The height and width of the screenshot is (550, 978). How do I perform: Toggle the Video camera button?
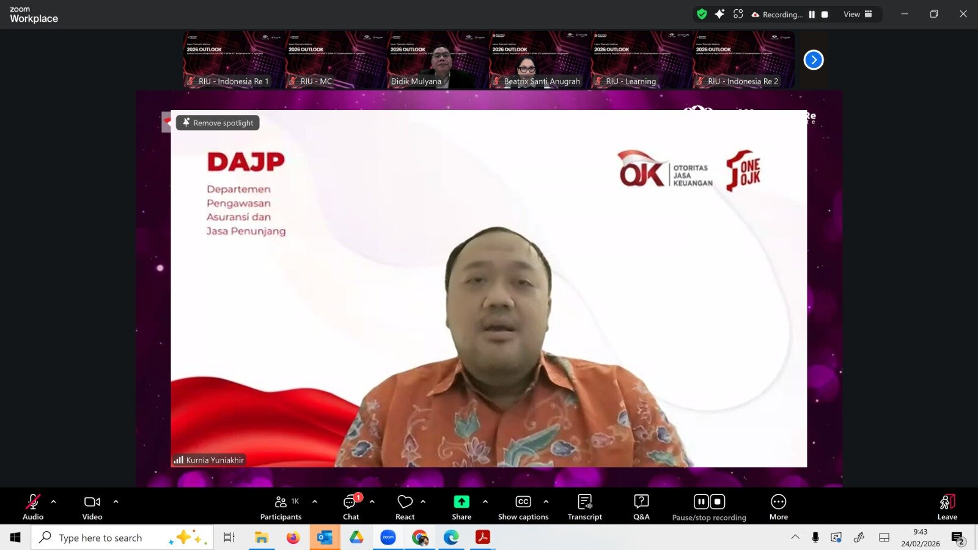coord(92,507)
